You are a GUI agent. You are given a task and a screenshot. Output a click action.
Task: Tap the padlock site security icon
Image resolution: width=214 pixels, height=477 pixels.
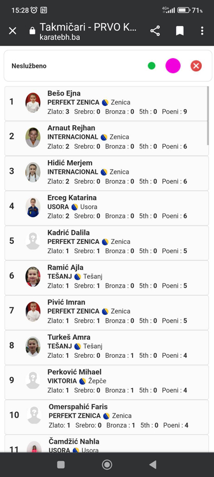[x=32, y=31]
